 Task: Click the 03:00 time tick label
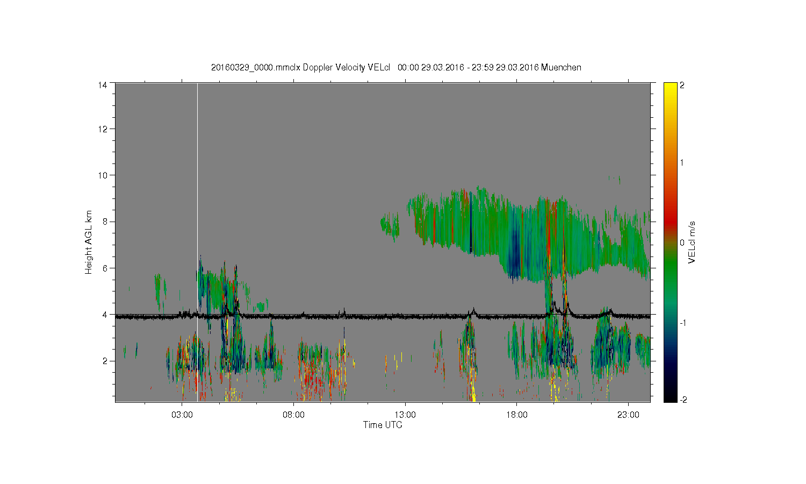(x=182, y=415)
